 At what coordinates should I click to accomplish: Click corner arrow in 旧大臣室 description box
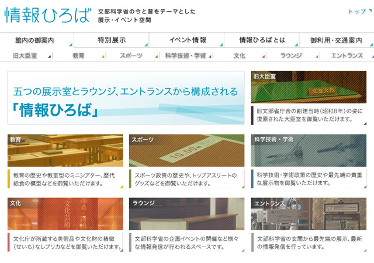(365, 123)
